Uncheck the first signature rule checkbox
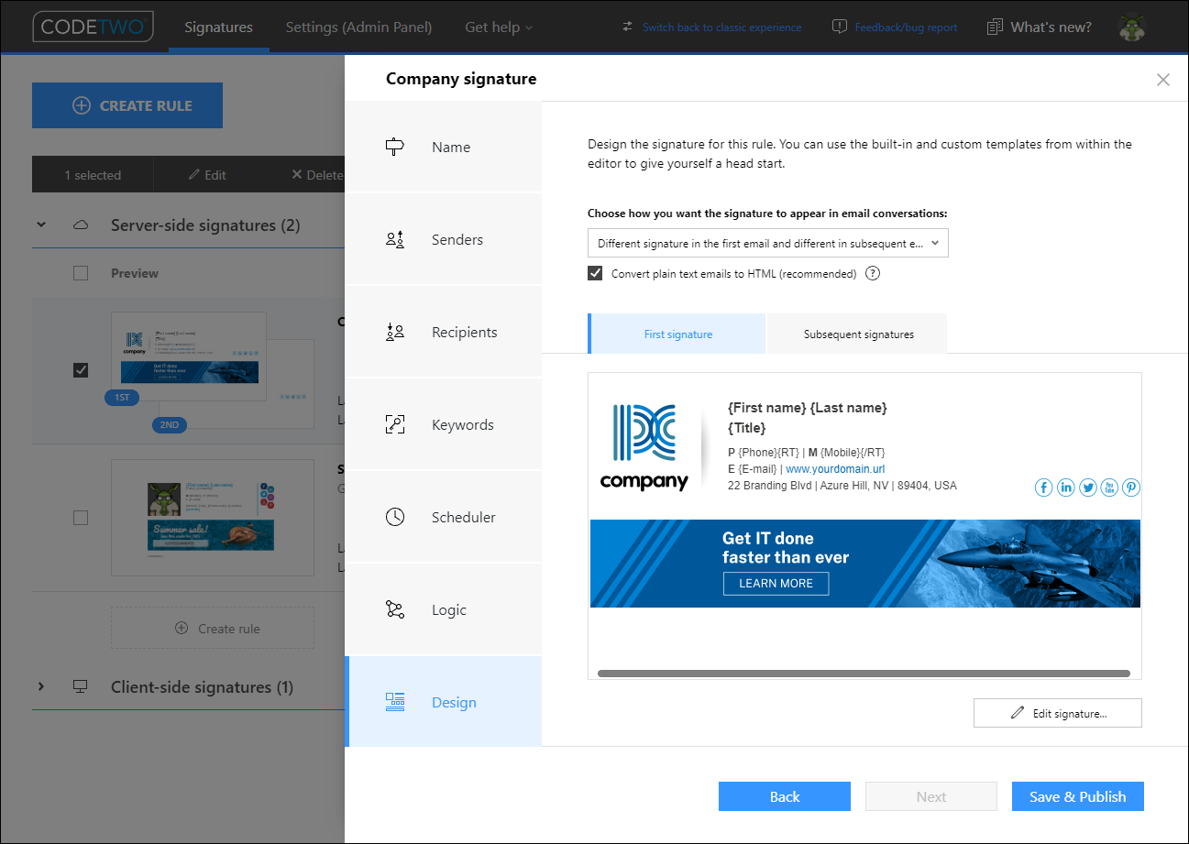The height and width of the screenshot is (844, 1189). (81, 369)
